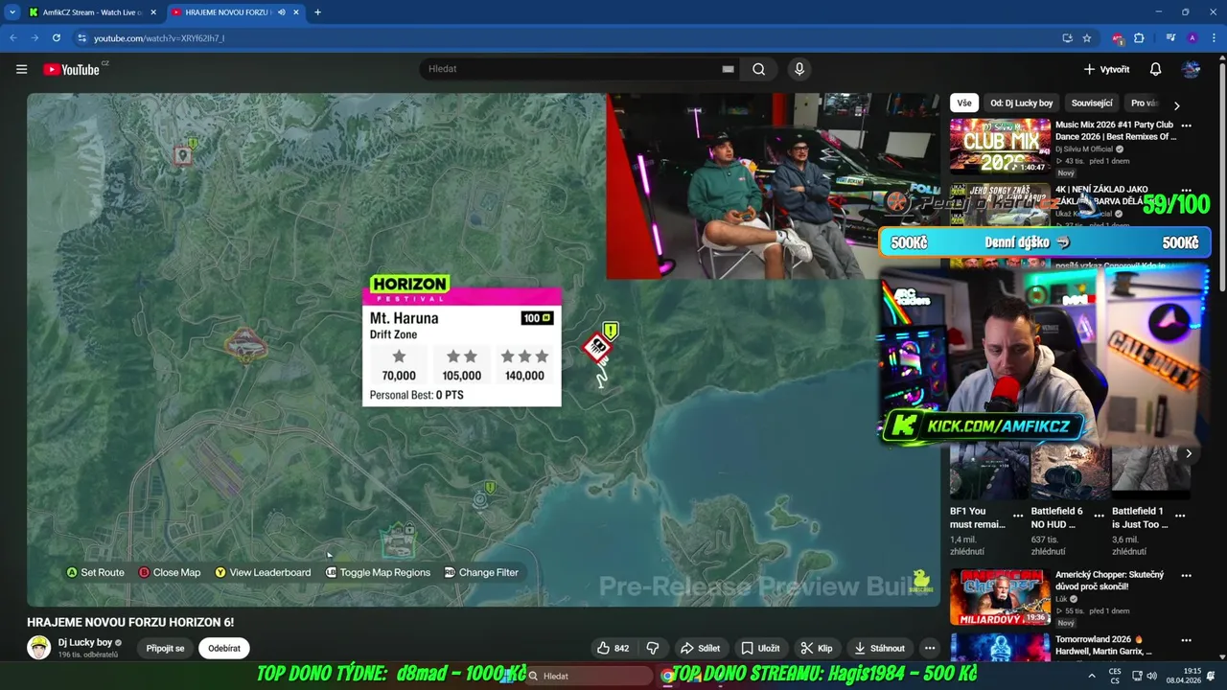Open Americký Chopper video thumbnail
This screenshot has height=690, width=1227.
1000,597
